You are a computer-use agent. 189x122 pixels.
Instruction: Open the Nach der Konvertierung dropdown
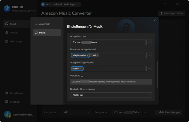(x=111, y=95)
